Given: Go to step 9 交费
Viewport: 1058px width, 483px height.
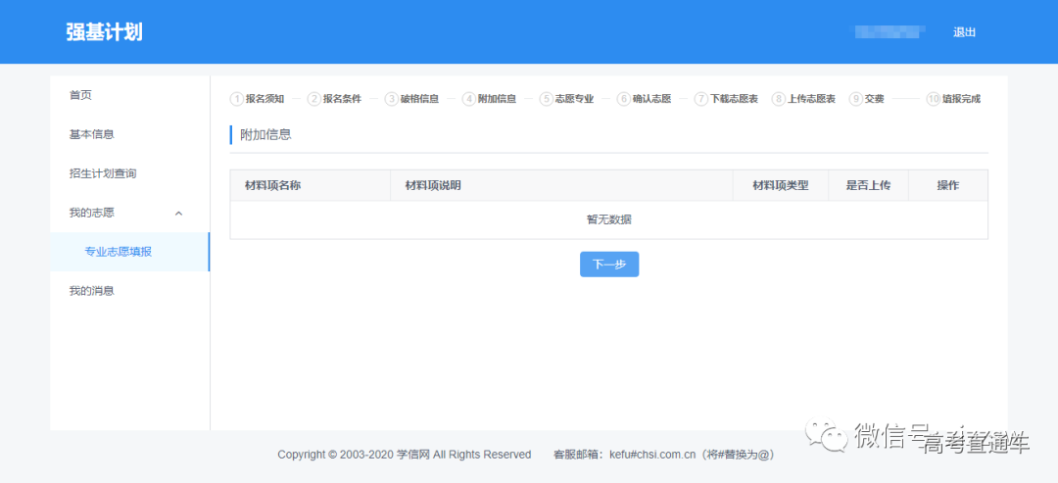Looking at the screenshot, I should [x=867, y=99].
